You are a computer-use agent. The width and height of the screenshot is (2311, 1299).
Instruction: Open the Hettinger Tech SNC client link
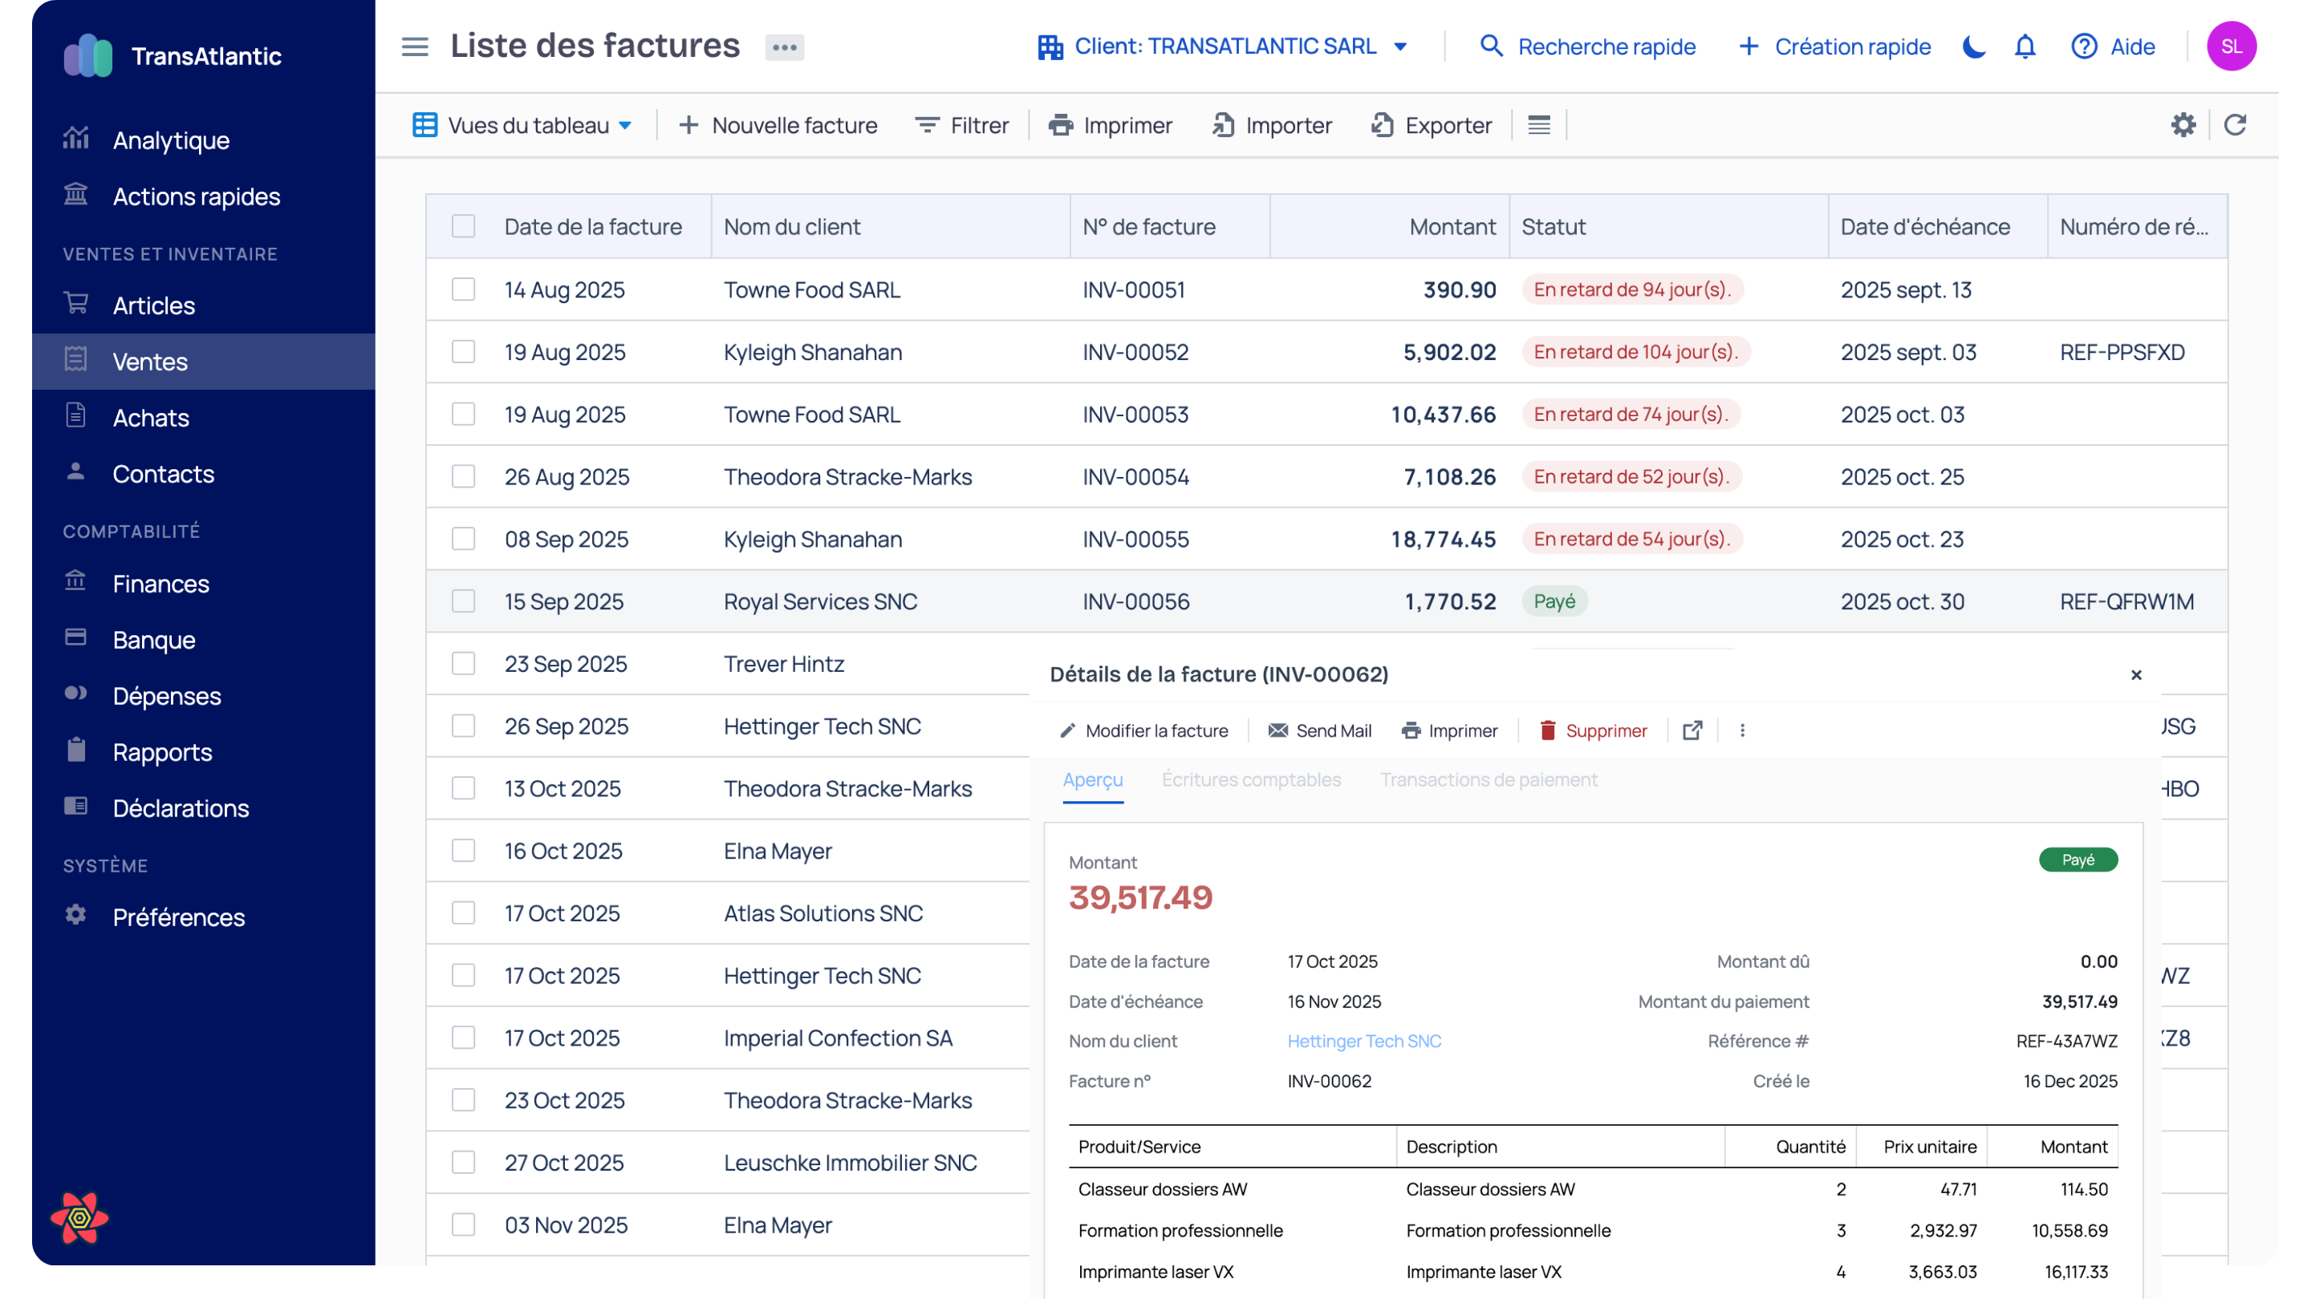click(1363, 1041)
